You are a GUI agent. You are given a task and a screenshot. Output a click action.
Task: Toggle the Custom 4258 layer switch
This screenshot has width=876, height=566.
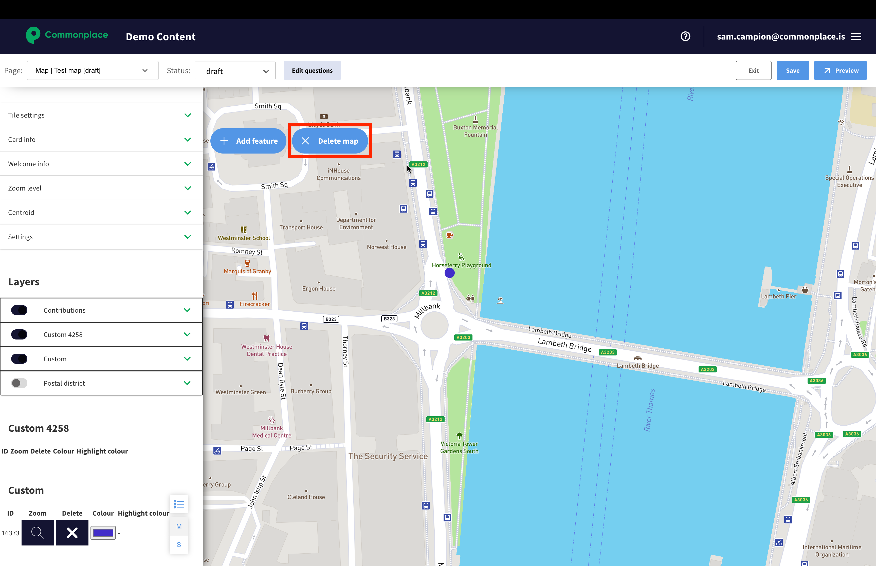(x=19, y=334)
